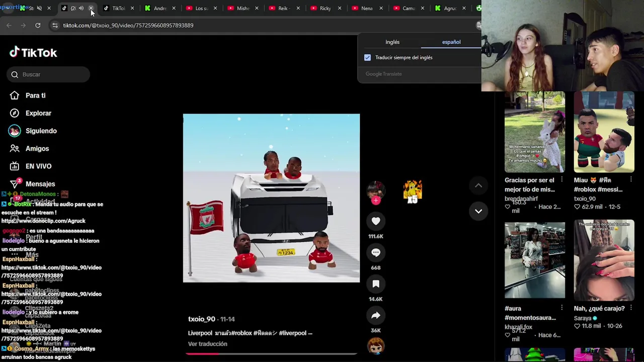
Task: Click the donoclip.com/Agruck link in chat overlay
Action: (x=43, y=221)
